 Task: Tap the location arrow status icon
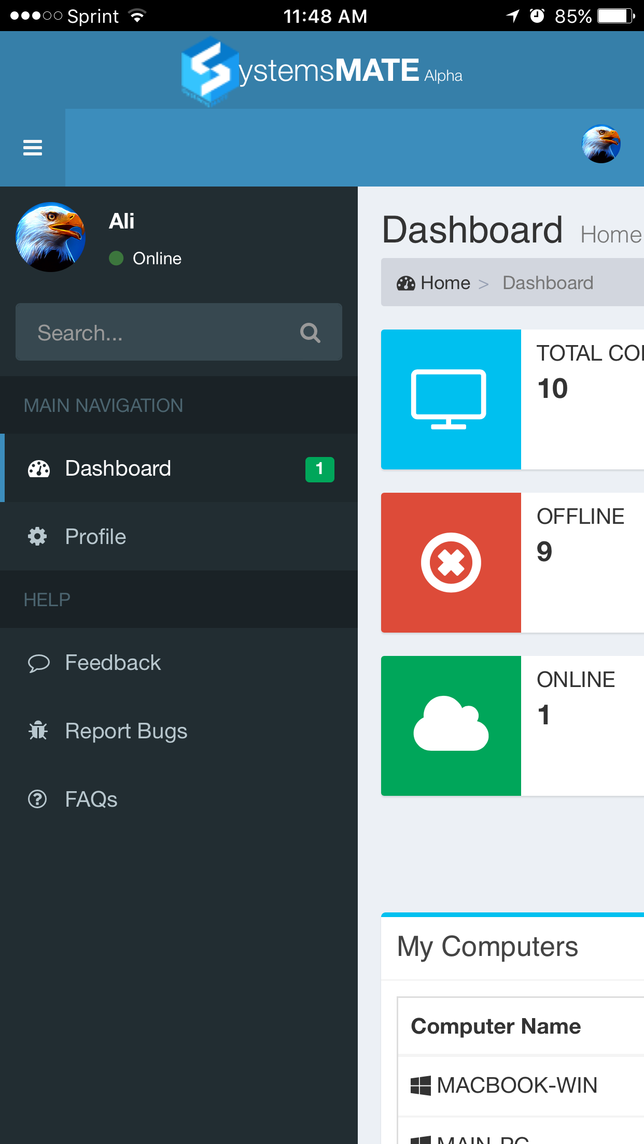pos(513,16)
